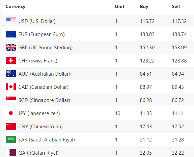Screen dimensions: 194x157
Task: Select the Sell column header
Action: [176, 6]
